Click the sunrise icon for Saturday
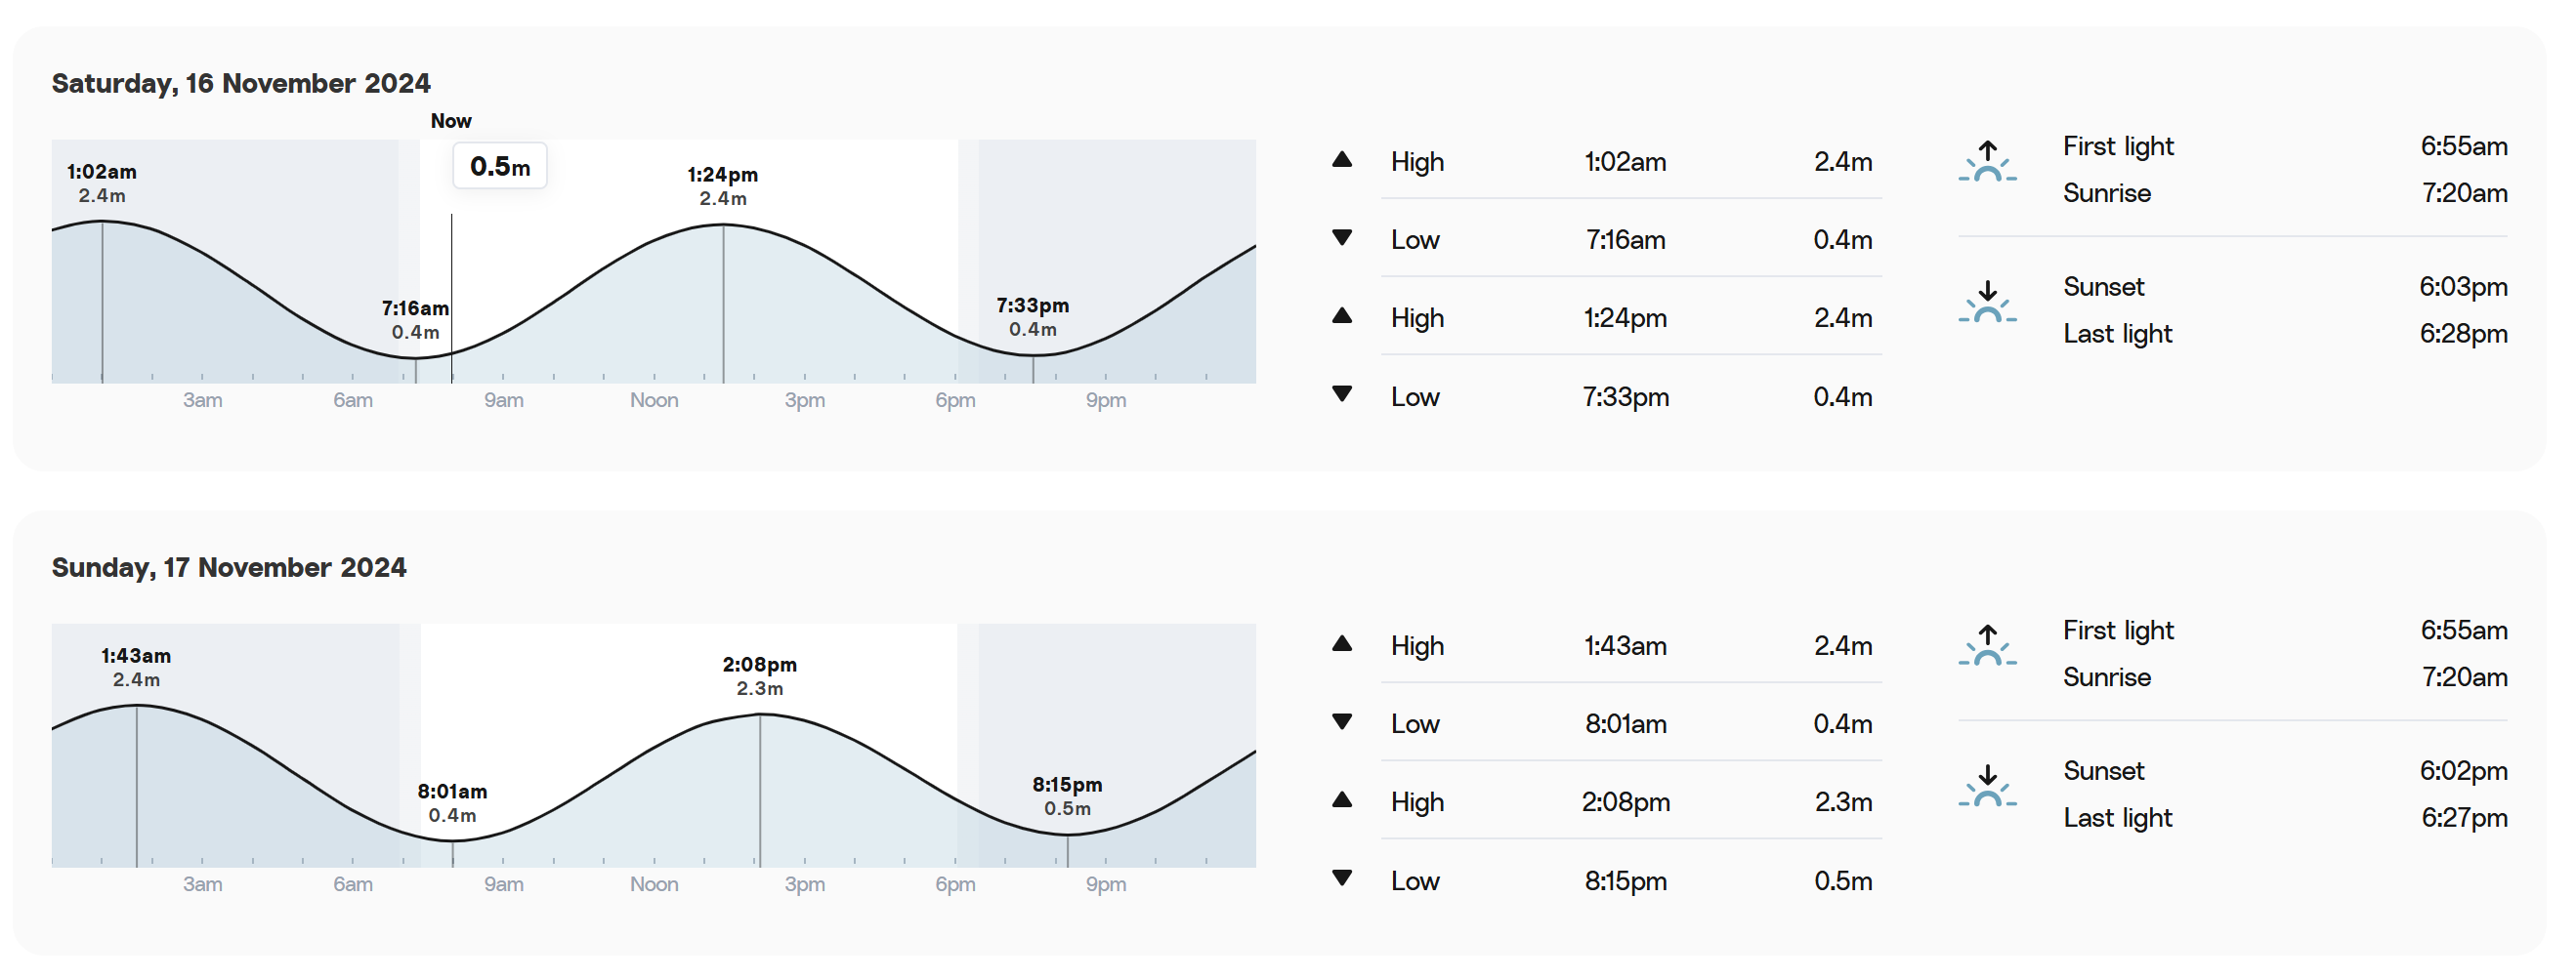Screen dimensions: 2576x979 point(1987,162)
